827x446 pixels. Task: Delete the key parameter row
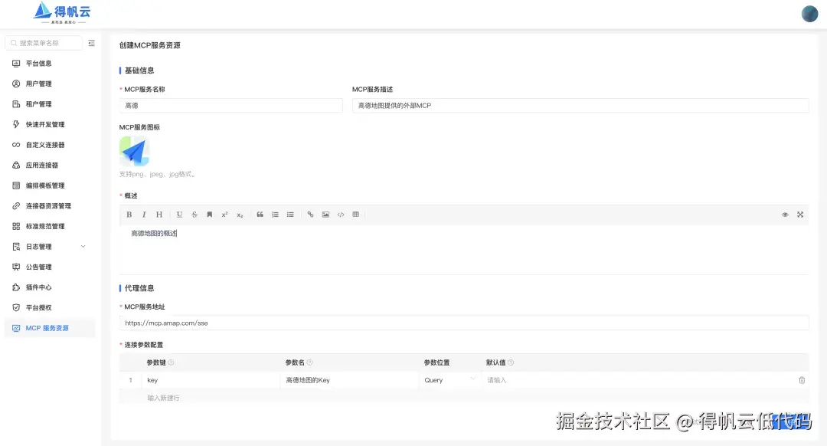point(802,380)
